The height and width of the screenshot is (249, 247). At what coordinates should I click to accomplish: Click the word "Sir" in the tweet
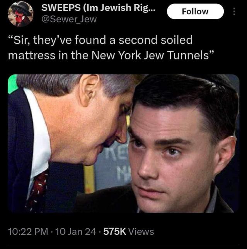(22, 40)
